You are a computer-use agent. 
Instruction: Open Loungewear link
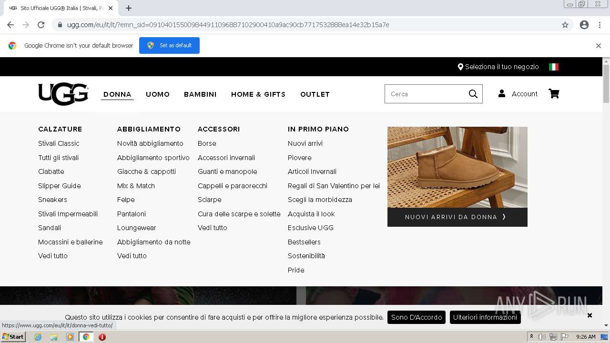[x=137, y=228]
